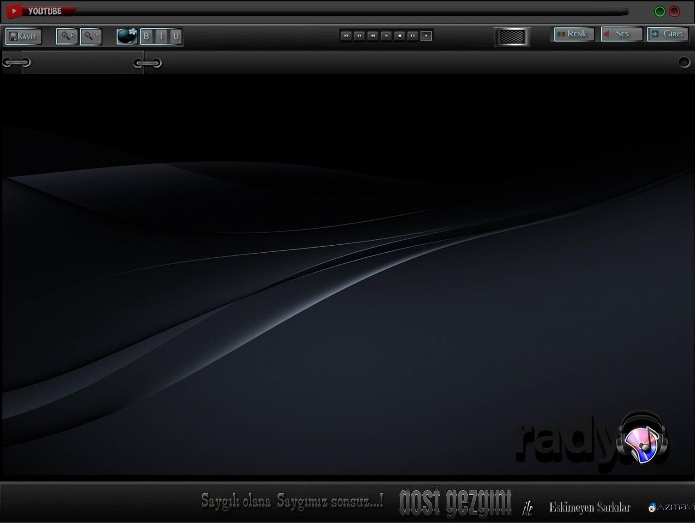Save with the Kayıt button
Viewport: 695px width, 524px height.
click(x=23, y=36)
